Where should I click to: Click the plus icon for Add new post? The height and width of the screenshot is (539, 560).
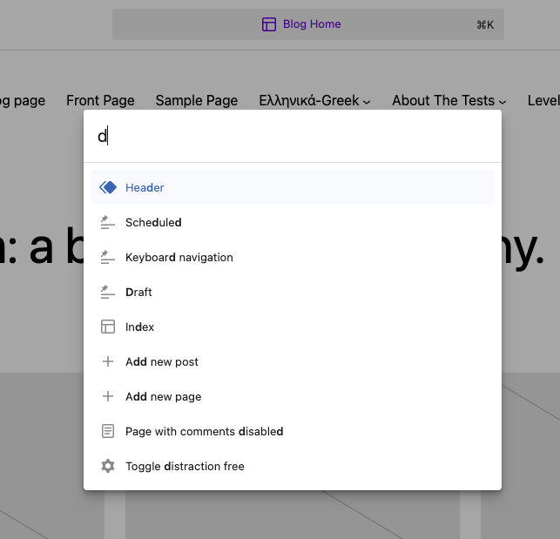(x=108, y=361)
